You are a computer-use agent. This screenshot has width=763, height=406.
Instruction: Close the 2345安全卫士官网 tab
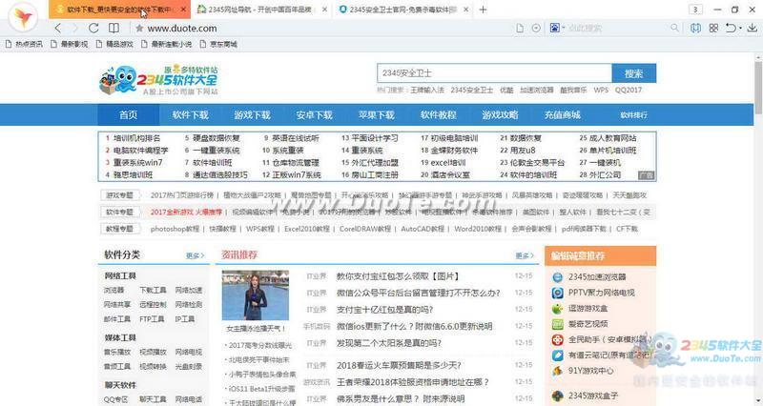466,10
